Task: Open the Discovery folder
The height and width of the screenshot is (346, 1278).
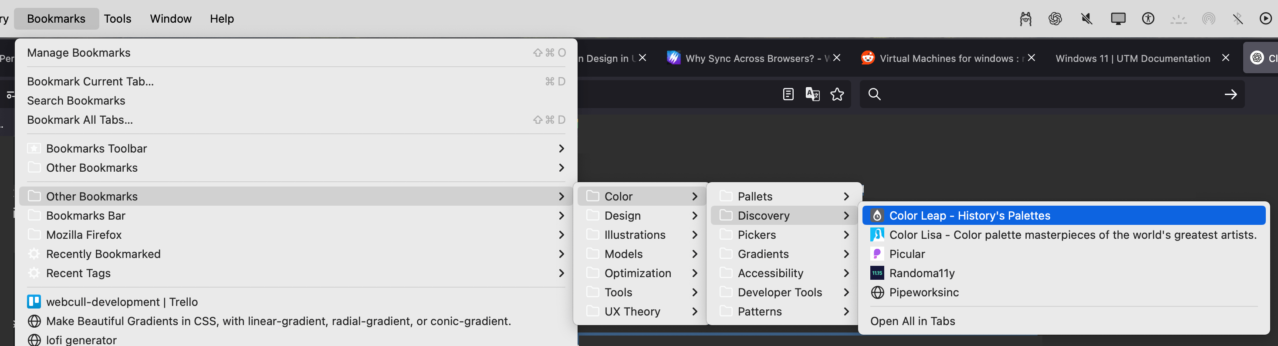Action: 784,215
